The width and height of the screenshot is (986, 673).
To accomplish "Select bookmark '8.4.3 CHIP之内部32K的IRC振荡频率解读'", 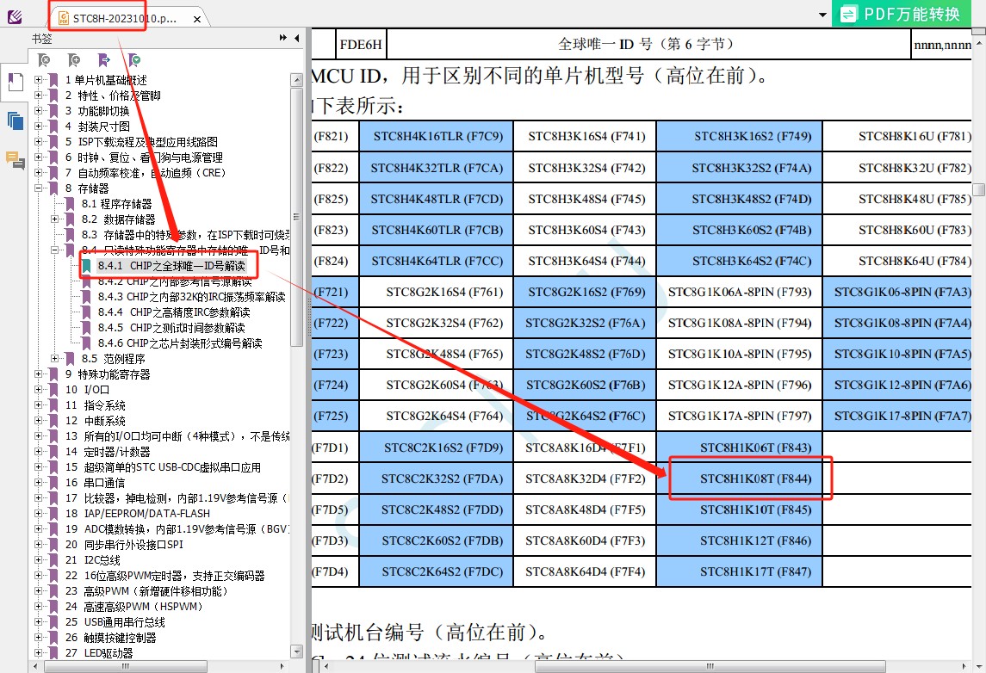I will [192, 297].
